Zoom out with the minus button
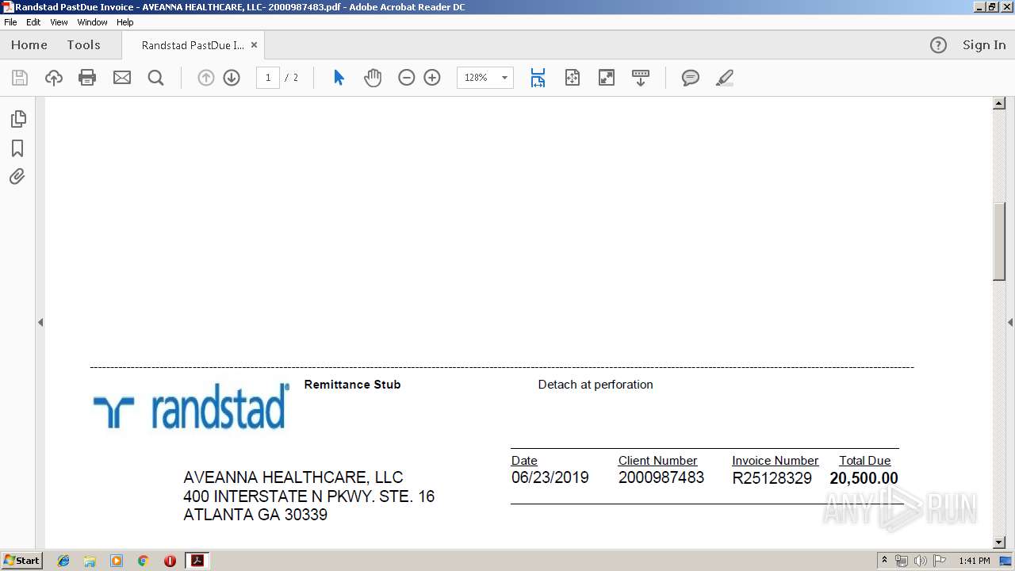 (x=407, y=78)
